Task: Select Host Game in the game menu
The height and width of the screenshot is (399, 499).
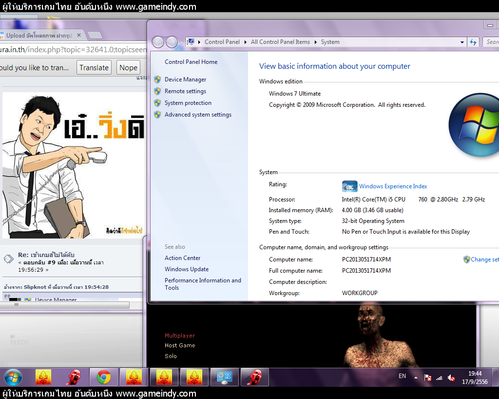Action: tap(180, 345)
